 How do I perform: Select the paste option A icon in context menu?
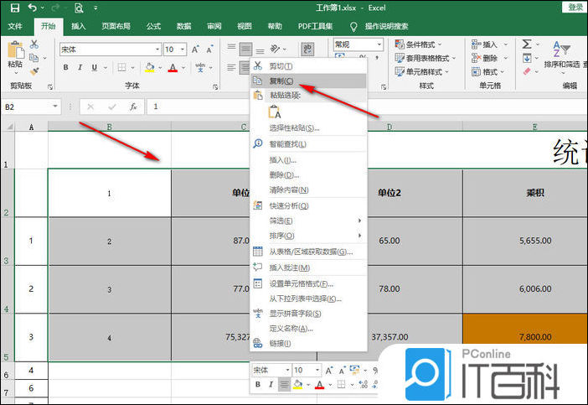pos(274,112)
